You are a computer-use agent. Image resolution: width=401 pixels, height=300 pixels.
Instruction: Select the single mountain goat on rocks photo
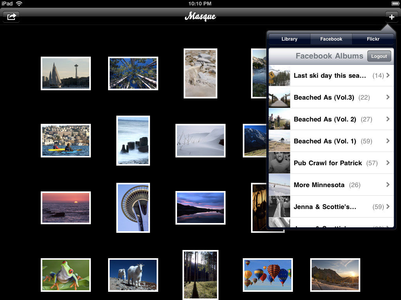coord(200,73)
